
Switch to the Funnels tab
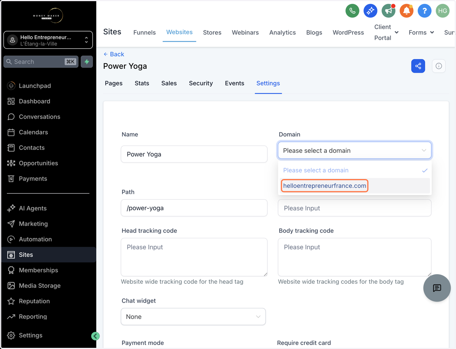144,33
